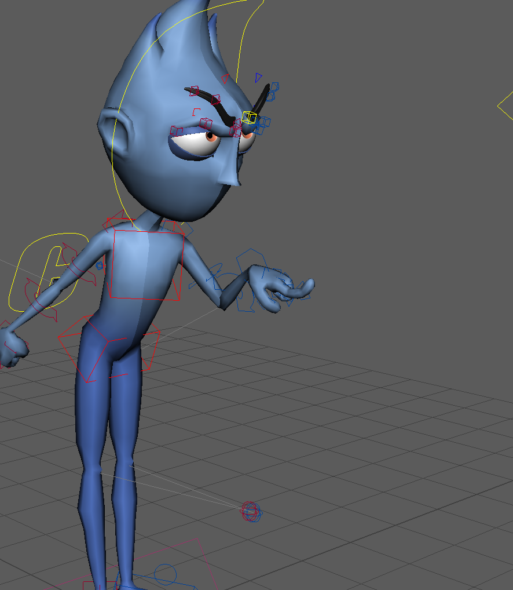Select the yellow highlighted cube control between the eyebrows
This screenshot has height=590, width=513.
coord(249,118)
